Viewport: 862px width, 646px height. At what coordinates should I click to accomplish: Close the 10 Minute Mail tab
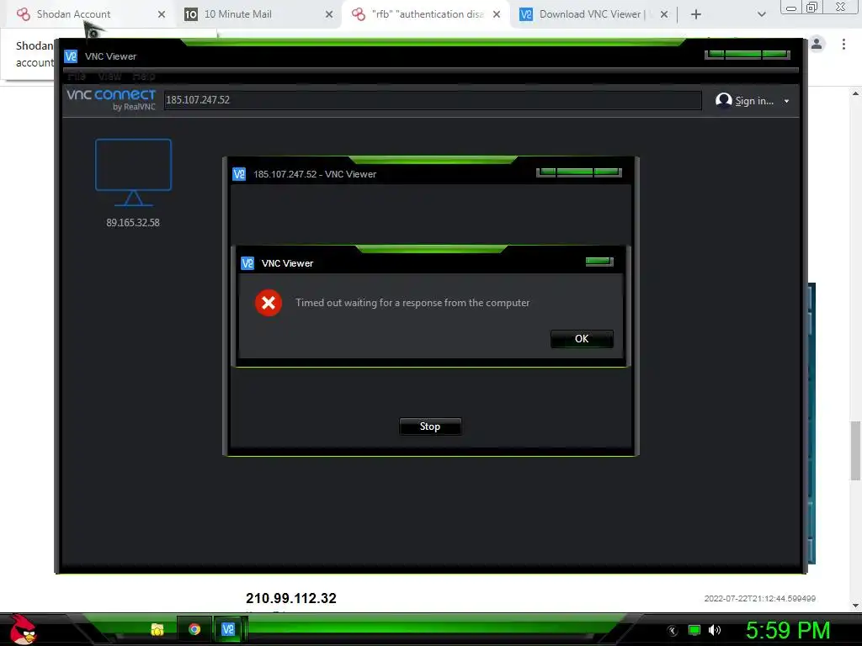pyautogui.click(x=329, y=14)
